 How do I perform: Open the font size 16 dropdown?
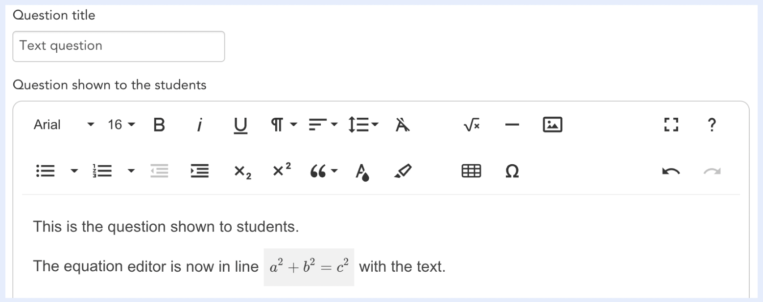click(x=120, y=125)
